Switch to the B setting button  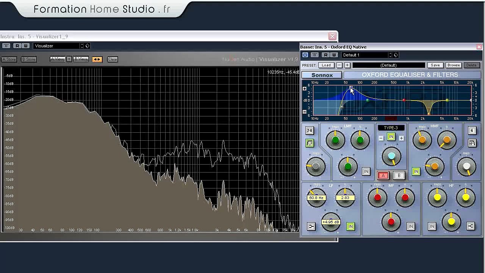[399, 176]
